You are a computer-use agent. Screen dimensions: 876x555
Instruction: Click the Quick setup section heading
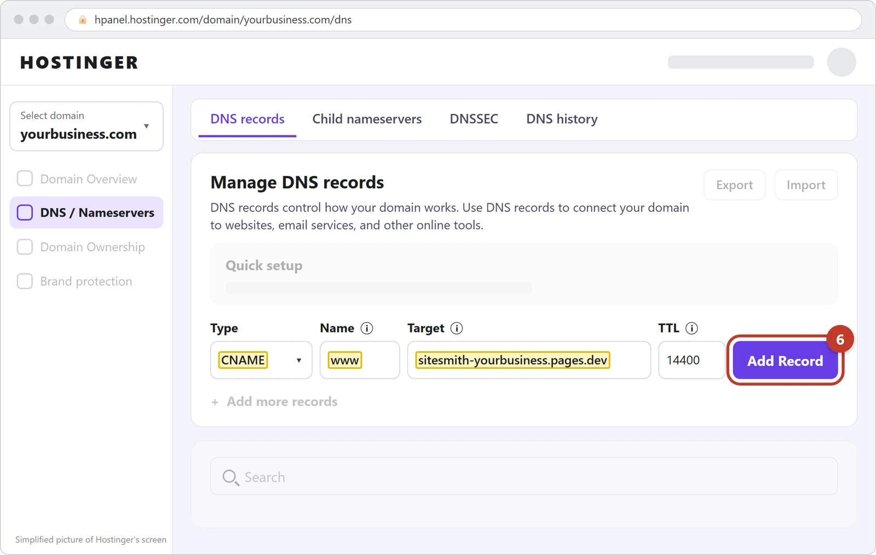(264, 266)
